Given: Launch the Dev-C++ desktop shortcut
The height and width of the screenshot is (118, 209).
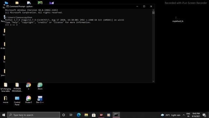Looking at the screenshot, I should (x=40, y=100).
